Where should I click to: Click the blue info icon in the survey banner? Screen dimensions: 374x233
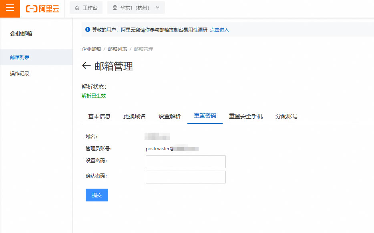click(x=88, y=30)
